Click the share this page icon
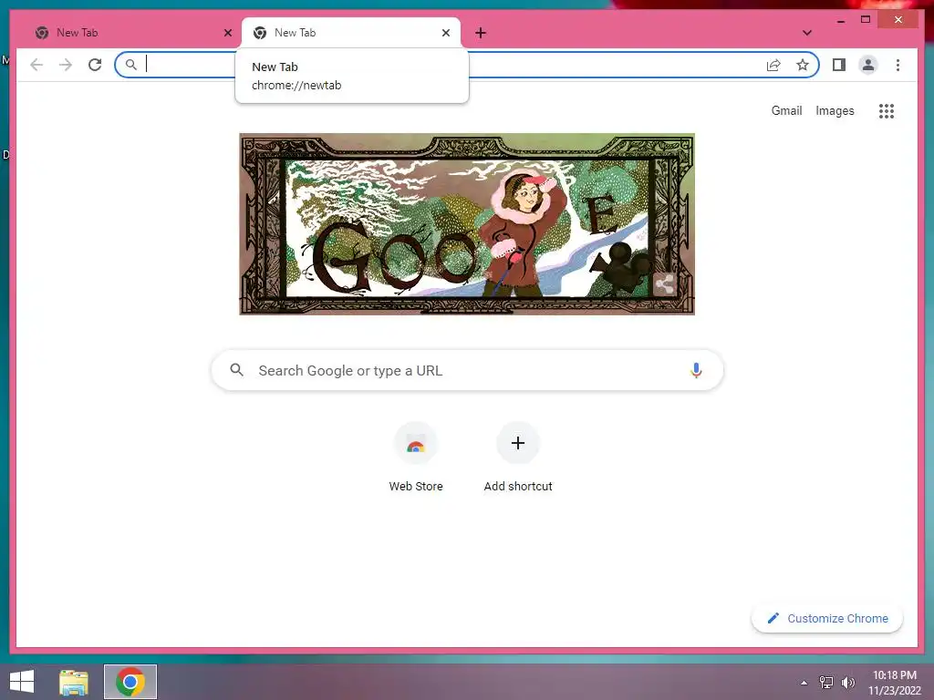The width and height of the screenshot is (934, 700). (773, 65)
